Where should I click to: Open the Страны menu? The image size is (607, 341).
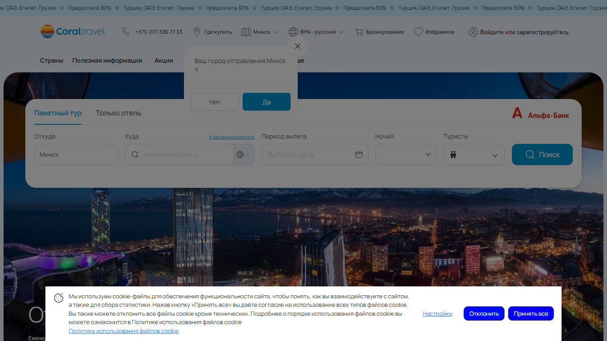click(x=52, y=60)
